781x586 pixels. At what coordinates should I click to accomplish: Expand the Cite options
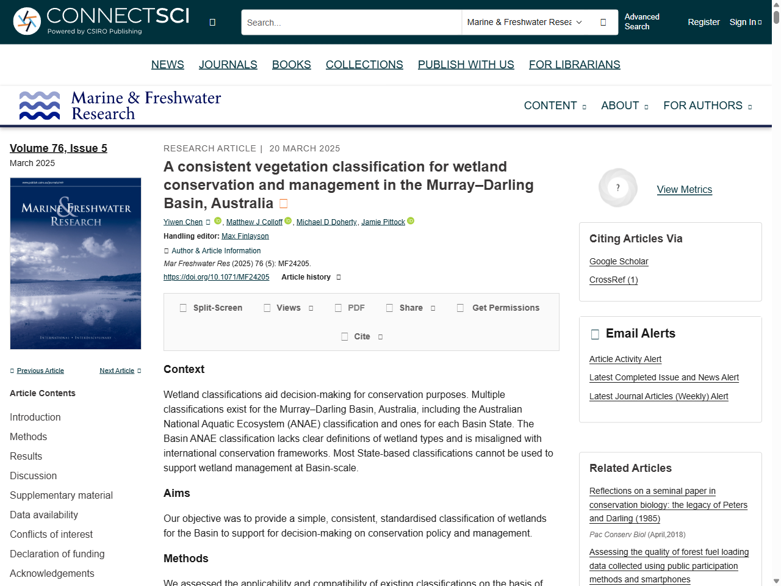point(362,336)
